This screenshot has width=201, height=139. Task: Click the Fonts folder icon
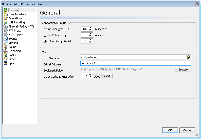(x=6, y=55)
